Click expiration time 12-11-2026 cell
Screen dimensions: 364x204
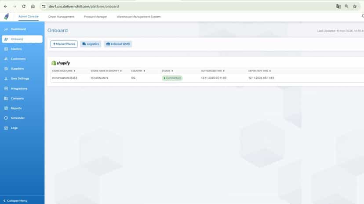[261, 78]
